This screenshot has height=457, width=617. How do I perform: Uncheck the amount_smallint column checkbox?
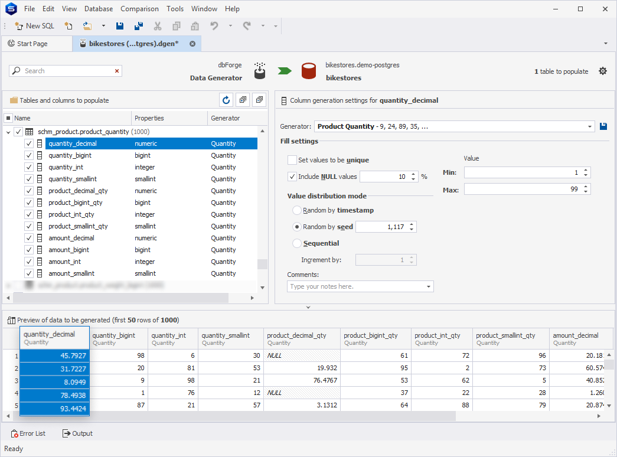29,273
